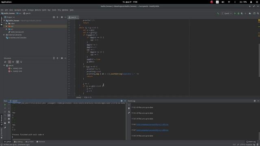Click the print icon in Run panel
260x146 pixels.
(9, 119)
